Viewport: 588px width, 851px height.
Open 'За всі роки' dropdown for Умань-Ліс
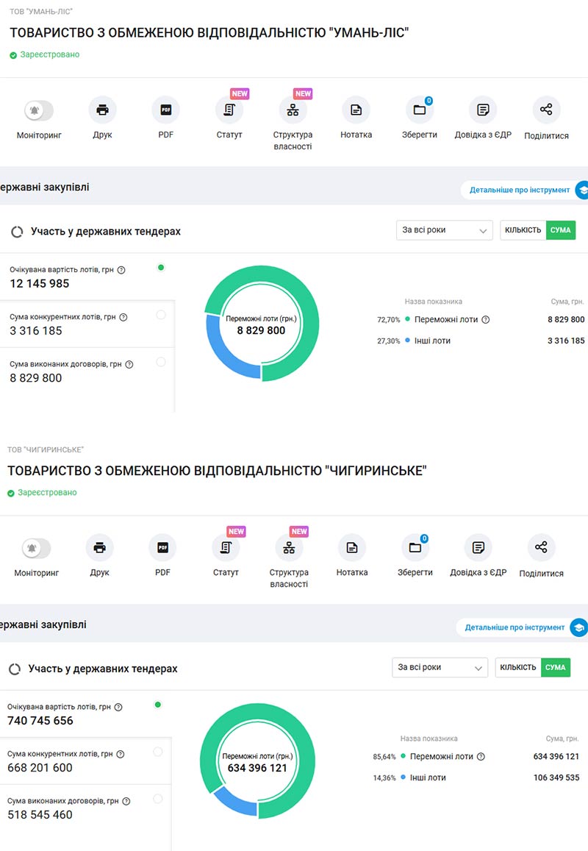tap(444, 230)
